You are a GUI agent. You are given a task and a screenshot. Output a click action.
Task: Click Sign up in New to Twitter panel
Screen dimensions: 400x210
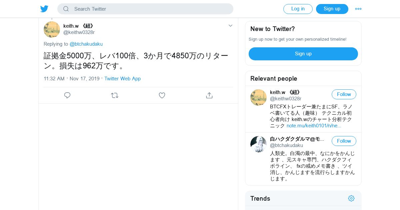tap(303, 54)
